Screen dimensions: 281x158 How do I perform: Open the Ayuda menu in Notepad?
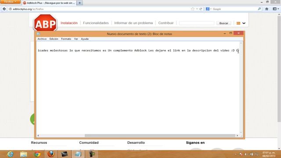tap(85, 39)
